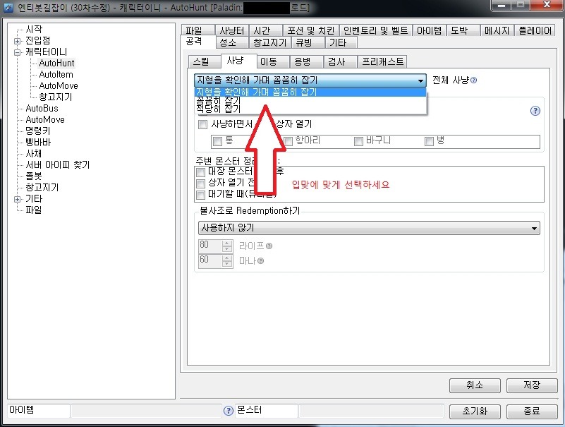Open 프리캐스트 sub-tab

[x=382, y=61]
